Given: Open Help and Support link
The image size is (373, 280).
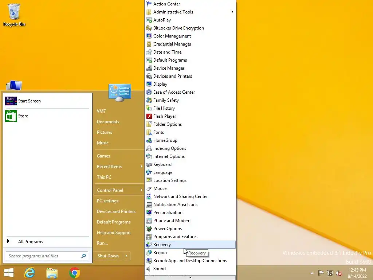Looking at the screenshot, I should click(x=114, y=233).
